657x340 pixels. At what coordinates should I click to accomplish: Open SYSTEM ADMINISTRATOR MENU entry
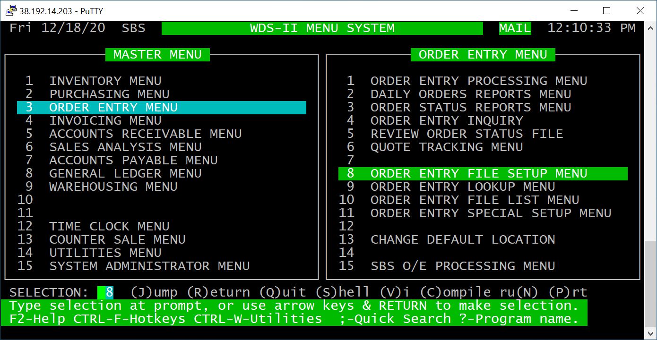(x=149, y=266)
